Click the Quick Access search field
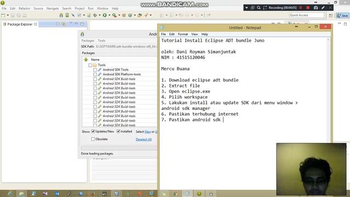 (x=306, y=15)
